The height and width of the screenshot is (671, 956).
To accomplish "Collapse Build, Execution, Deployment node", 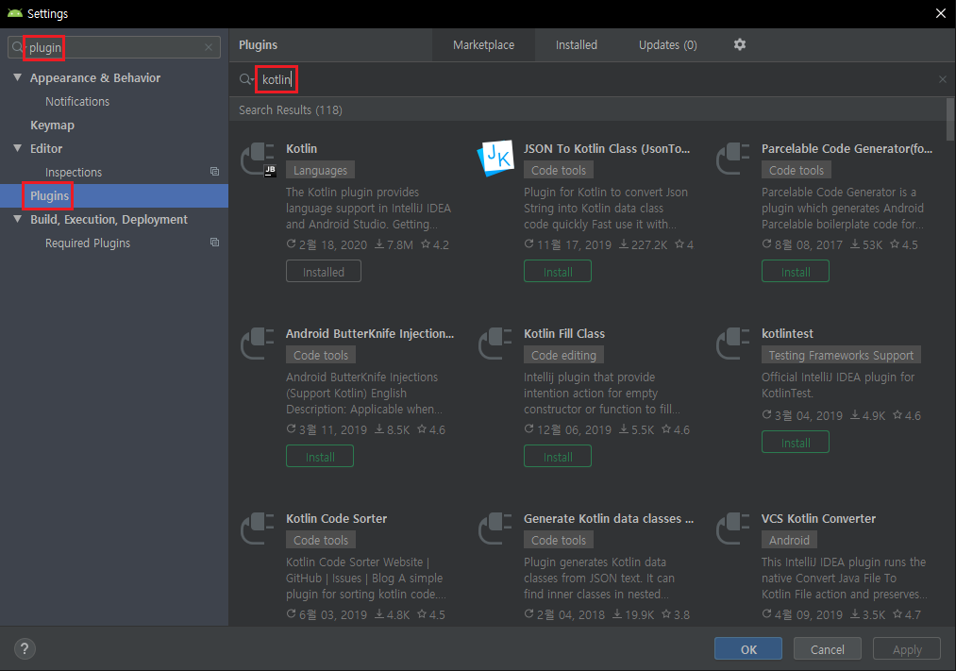I will click(18, 219).
